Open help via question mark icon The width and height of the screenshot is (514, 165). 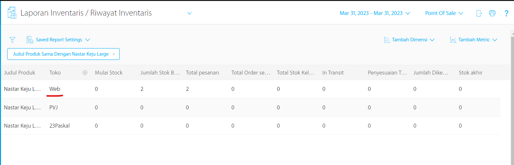tap(506, 13)
